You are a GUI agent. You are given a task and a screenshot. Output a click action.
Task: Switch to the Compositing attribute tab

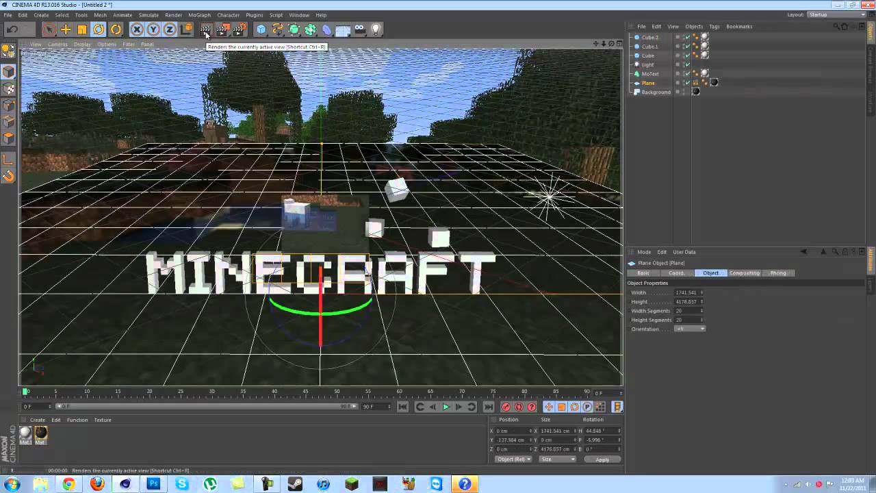click(x=744, y=273)
